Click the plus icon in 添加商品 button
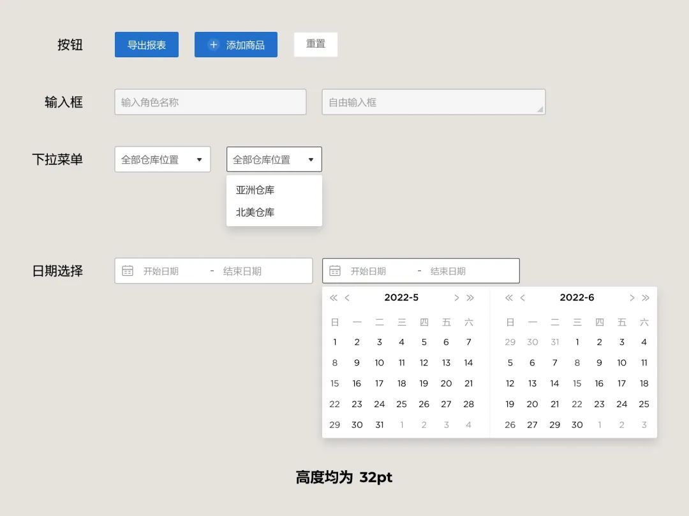 (x=214, y=45)
